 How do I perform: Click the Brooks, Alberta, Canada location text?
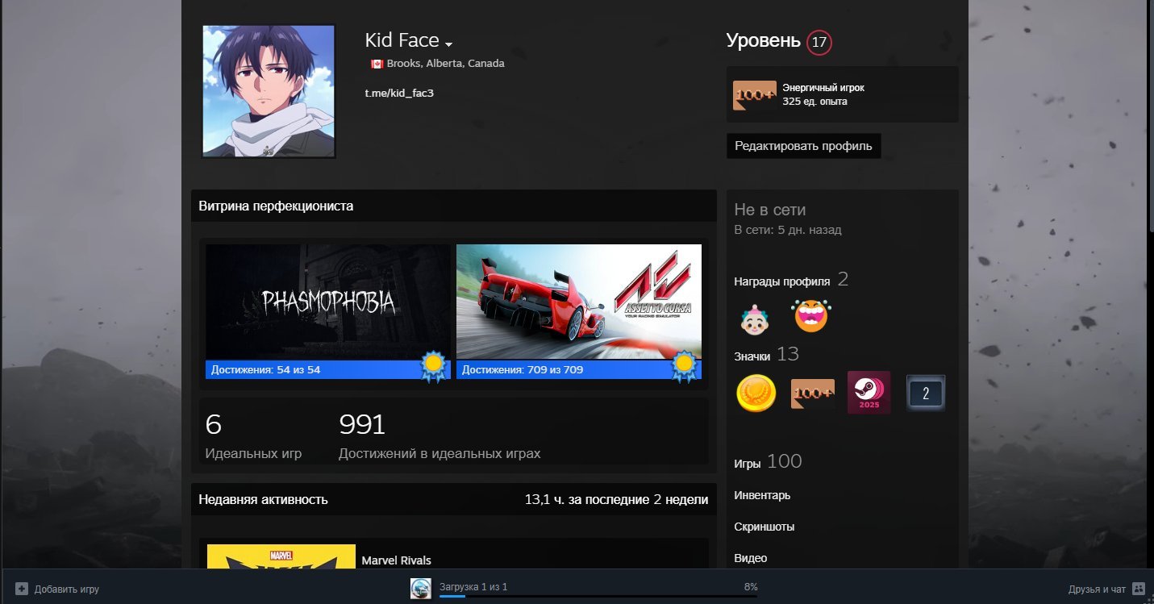(x=446, y=64)
